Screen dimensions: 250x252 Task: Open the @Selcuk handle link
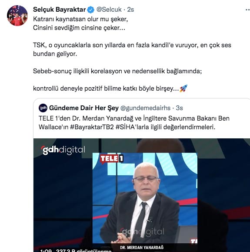[x=109, y=10]
